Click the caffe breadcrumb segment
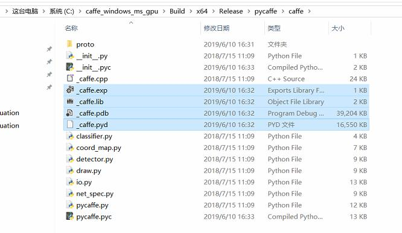This screenshot has width=402, height=233. (x=296, y=11)
